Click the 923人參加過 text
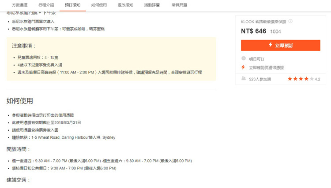 pos(260,79)
